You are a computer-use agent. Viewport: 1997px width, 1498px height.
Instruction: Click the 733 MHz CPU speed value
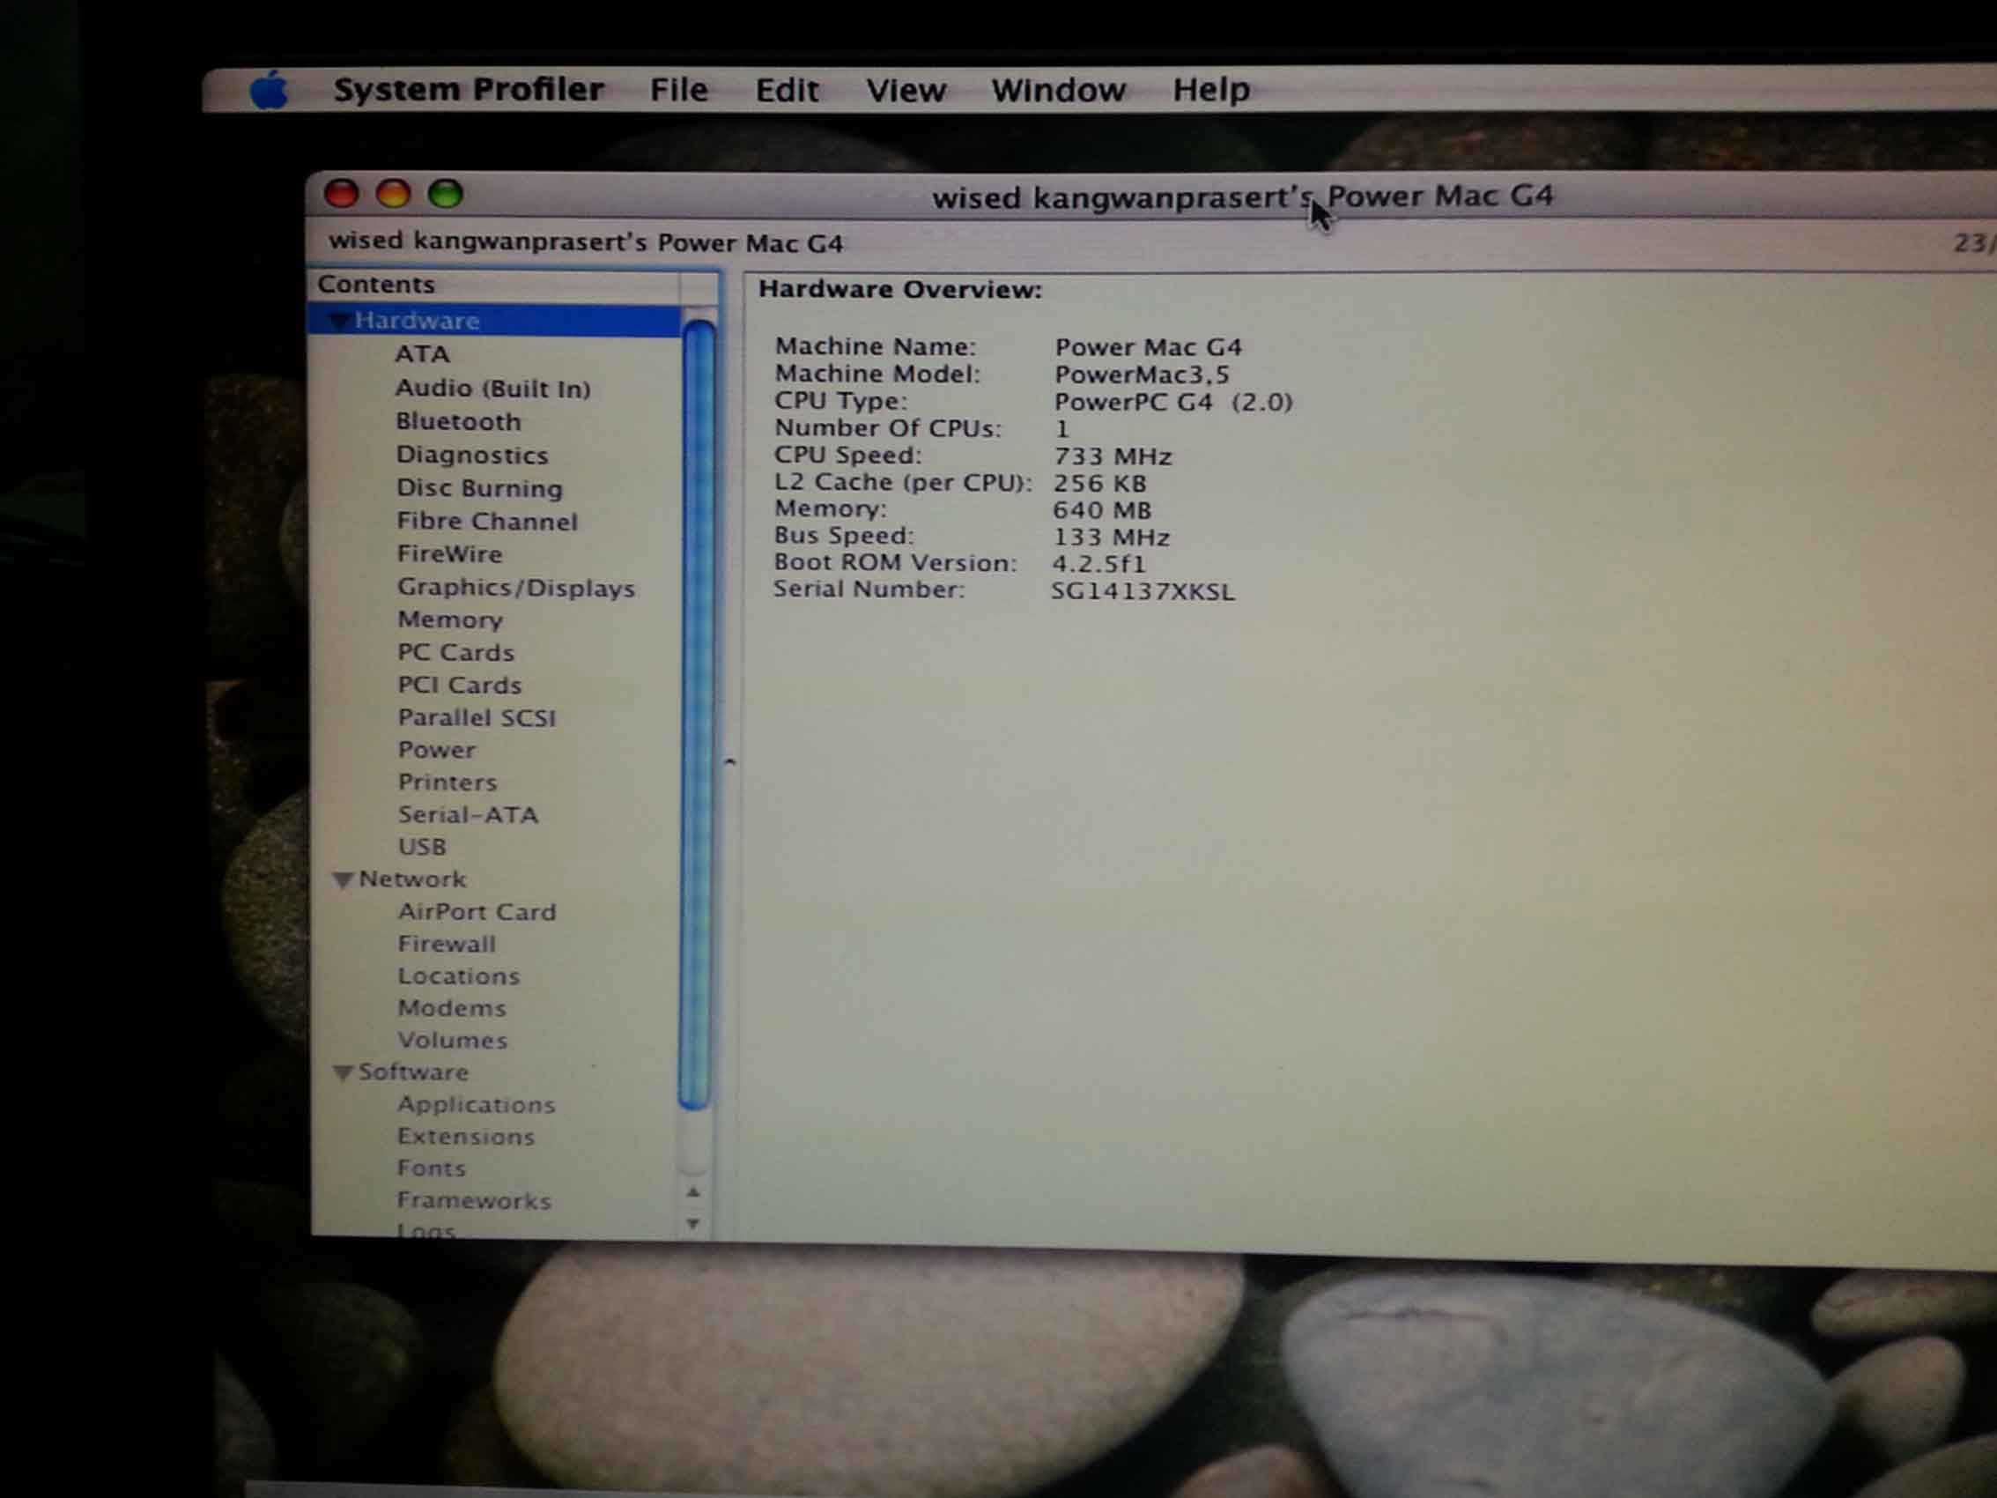coord(1113,457)
